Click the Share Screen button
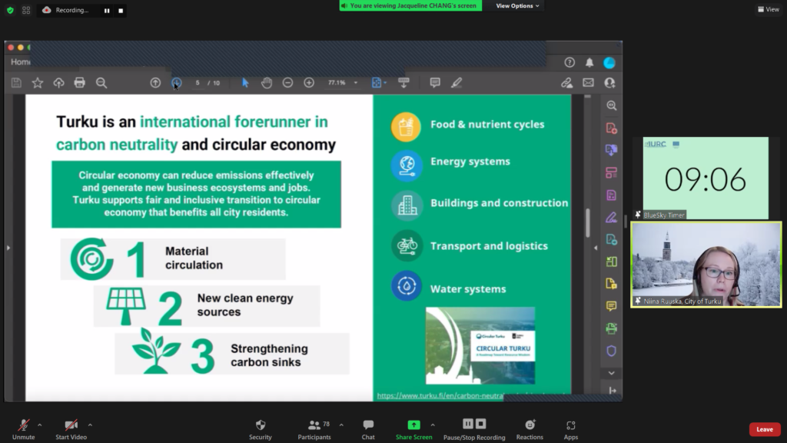The image size is (787, 443). point(413,428)
